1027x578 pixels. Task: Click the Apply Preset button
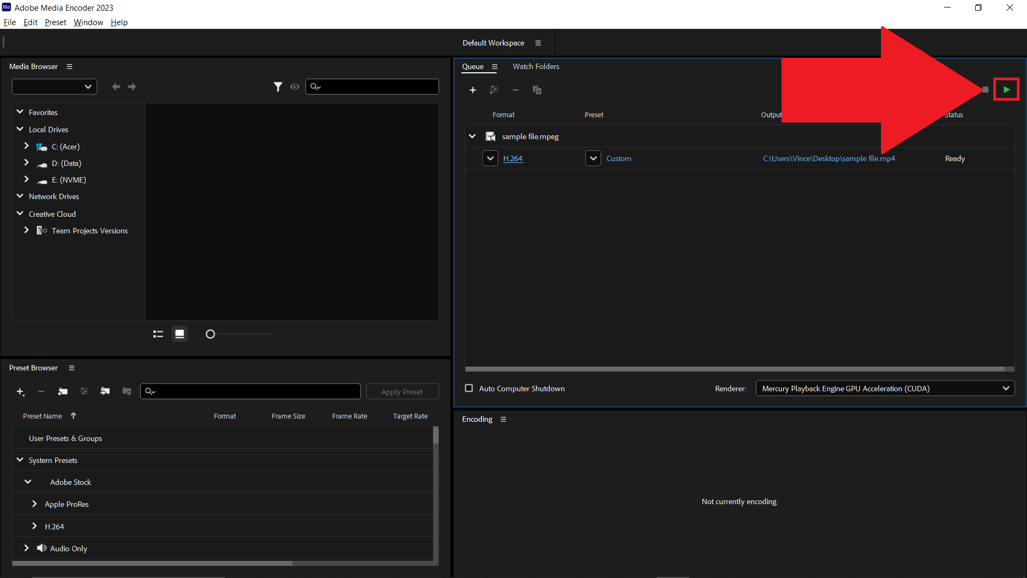[402, 391]
